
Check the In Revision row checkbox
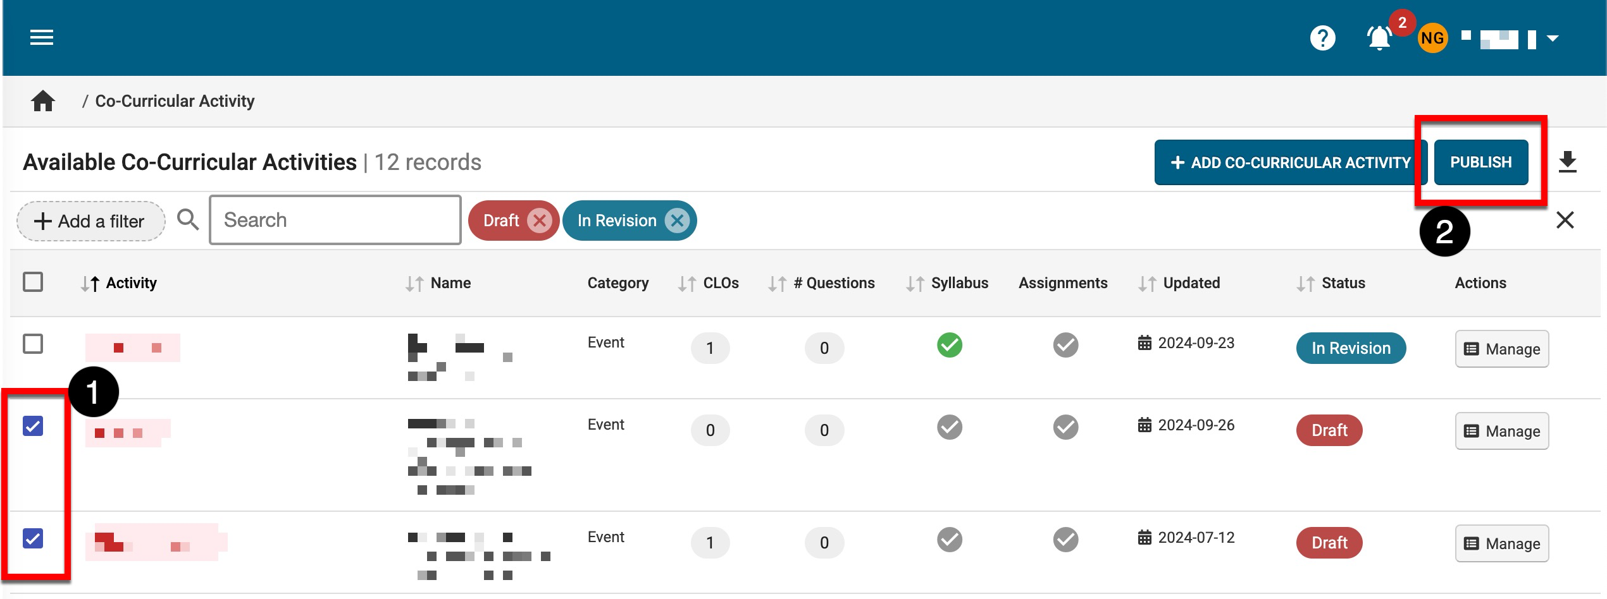[x=33, y=344]
